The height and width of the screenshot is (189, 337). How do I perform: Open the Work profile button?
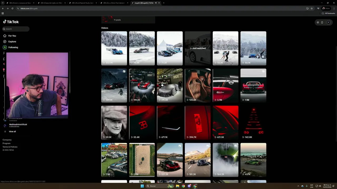[x=326, y=8]
